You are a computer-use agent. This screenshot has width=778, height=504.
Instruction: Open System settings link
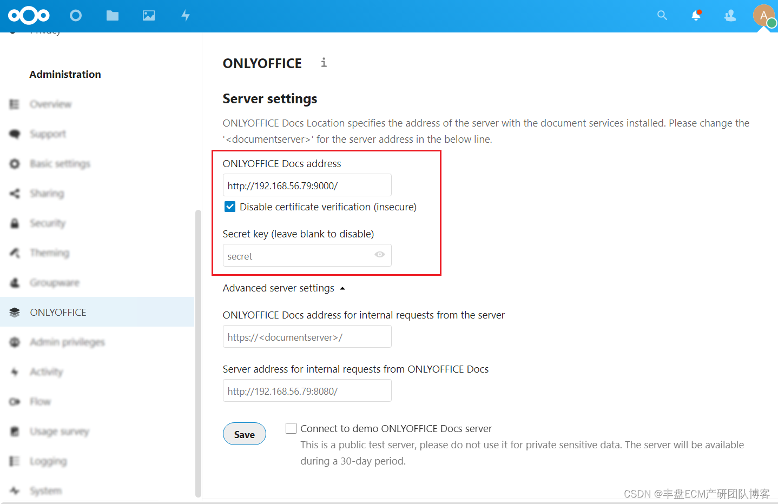[x=46, y=490]
